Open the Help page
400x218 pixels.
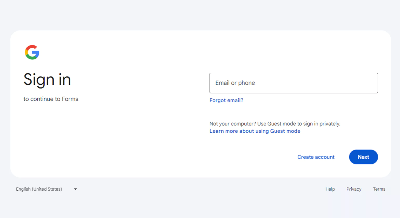pyautogui.click(x=330, y=189)
